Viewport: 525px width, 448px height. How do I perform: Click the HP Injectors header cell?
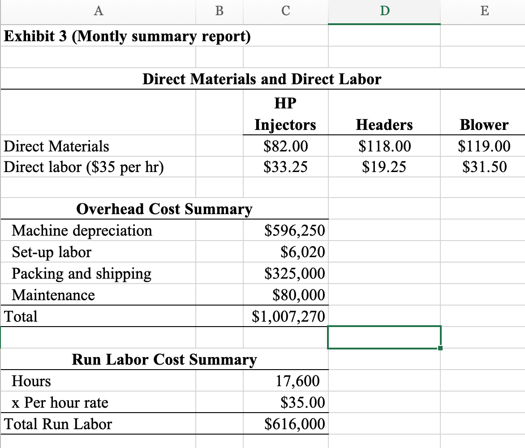(x=285, y=113)
